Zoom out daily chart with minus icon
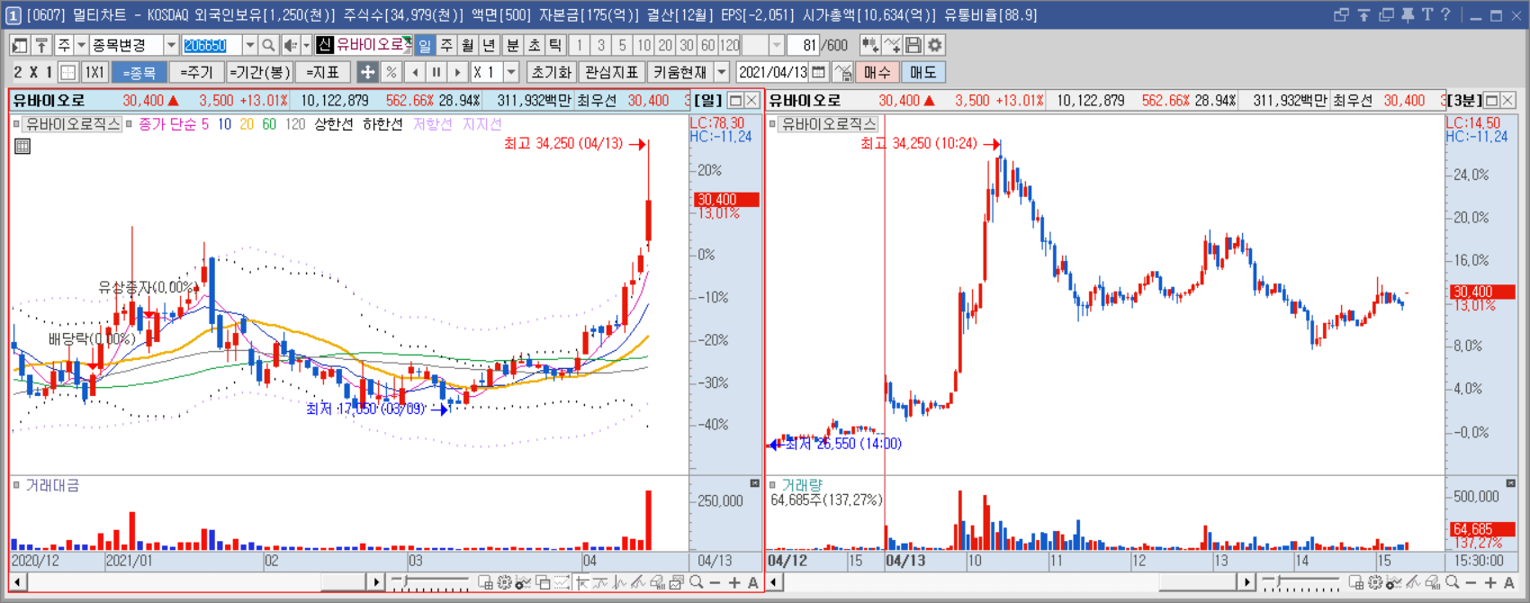 715,583
